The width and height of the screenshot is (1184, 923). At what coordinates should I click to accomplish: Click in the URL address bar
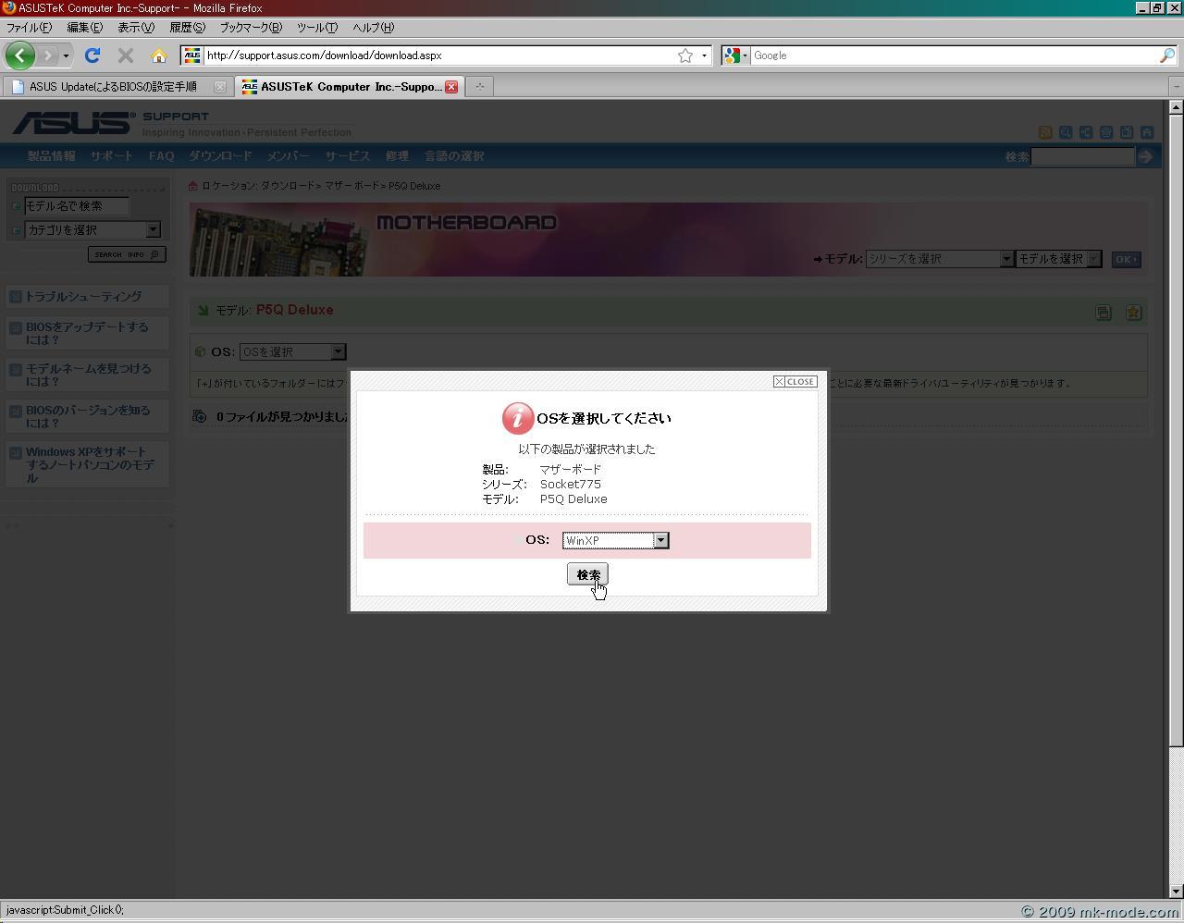(x=435, y=55)
